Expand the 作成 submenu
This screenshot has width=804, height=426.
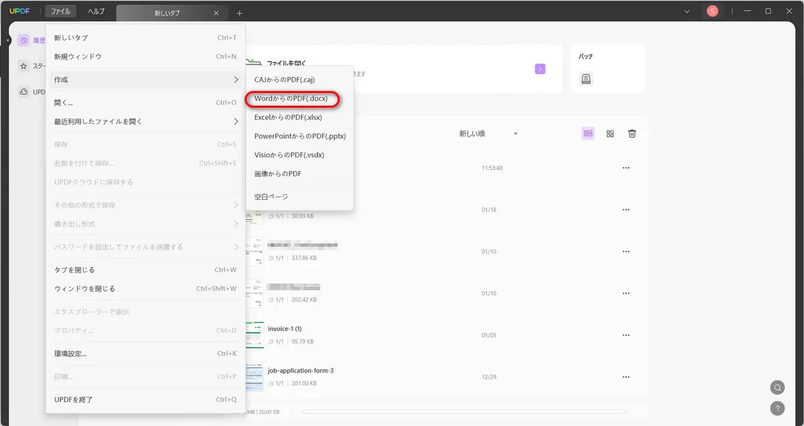pos(145,80)
